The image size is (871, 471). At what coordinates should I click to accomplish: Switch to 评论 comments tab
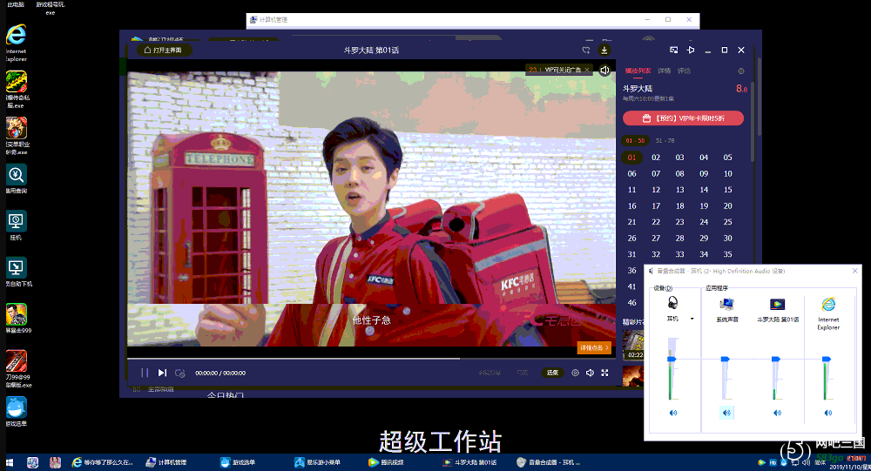[x=684, y=71]
